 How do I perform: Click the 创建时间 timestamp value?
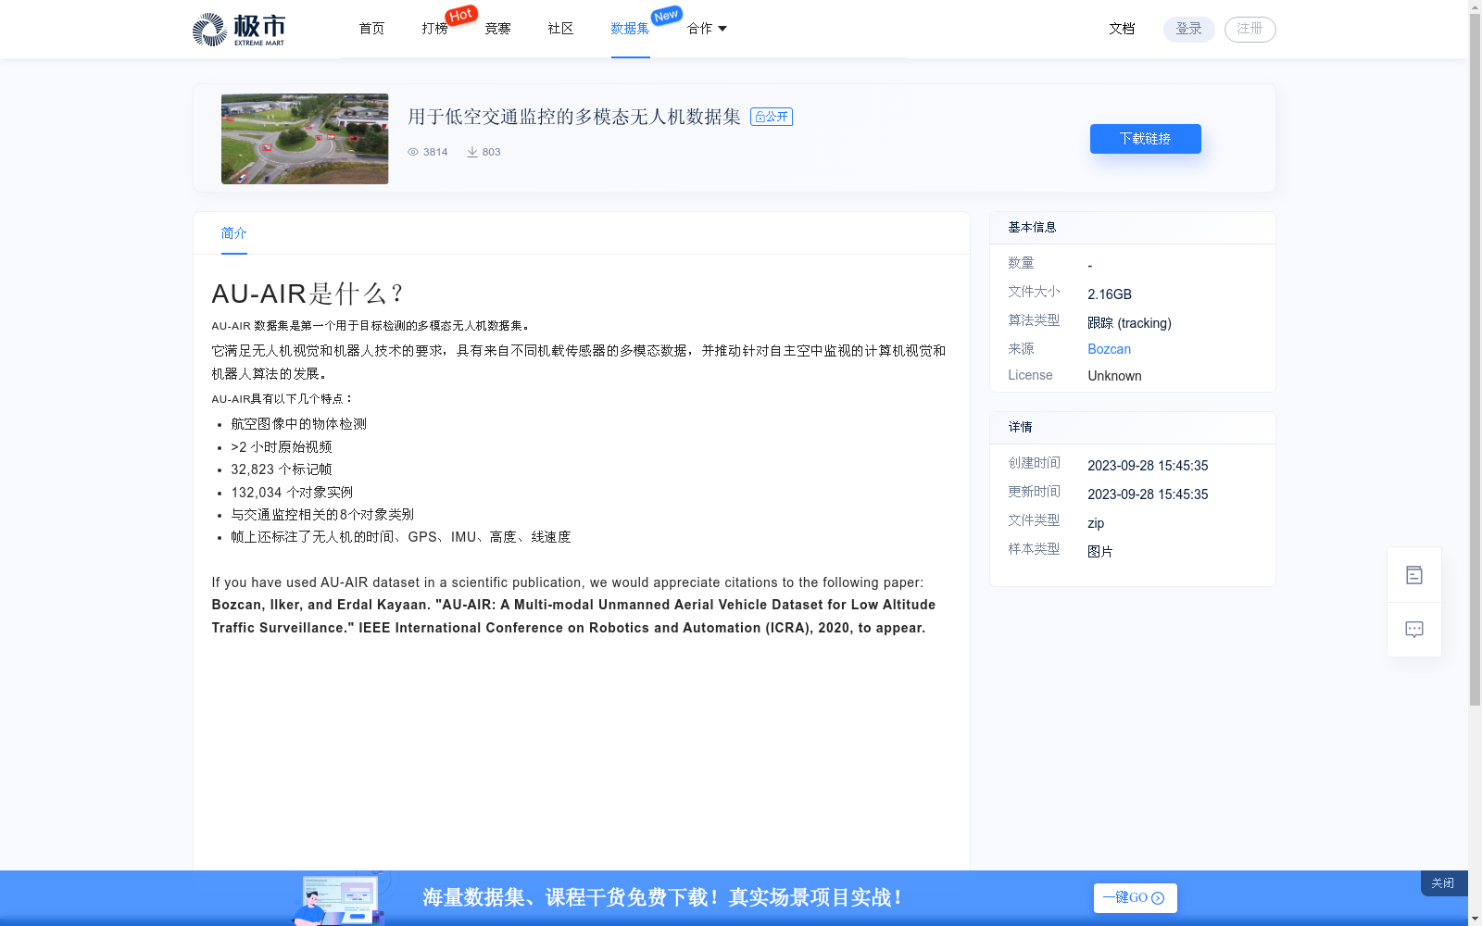coord(1148,466)
